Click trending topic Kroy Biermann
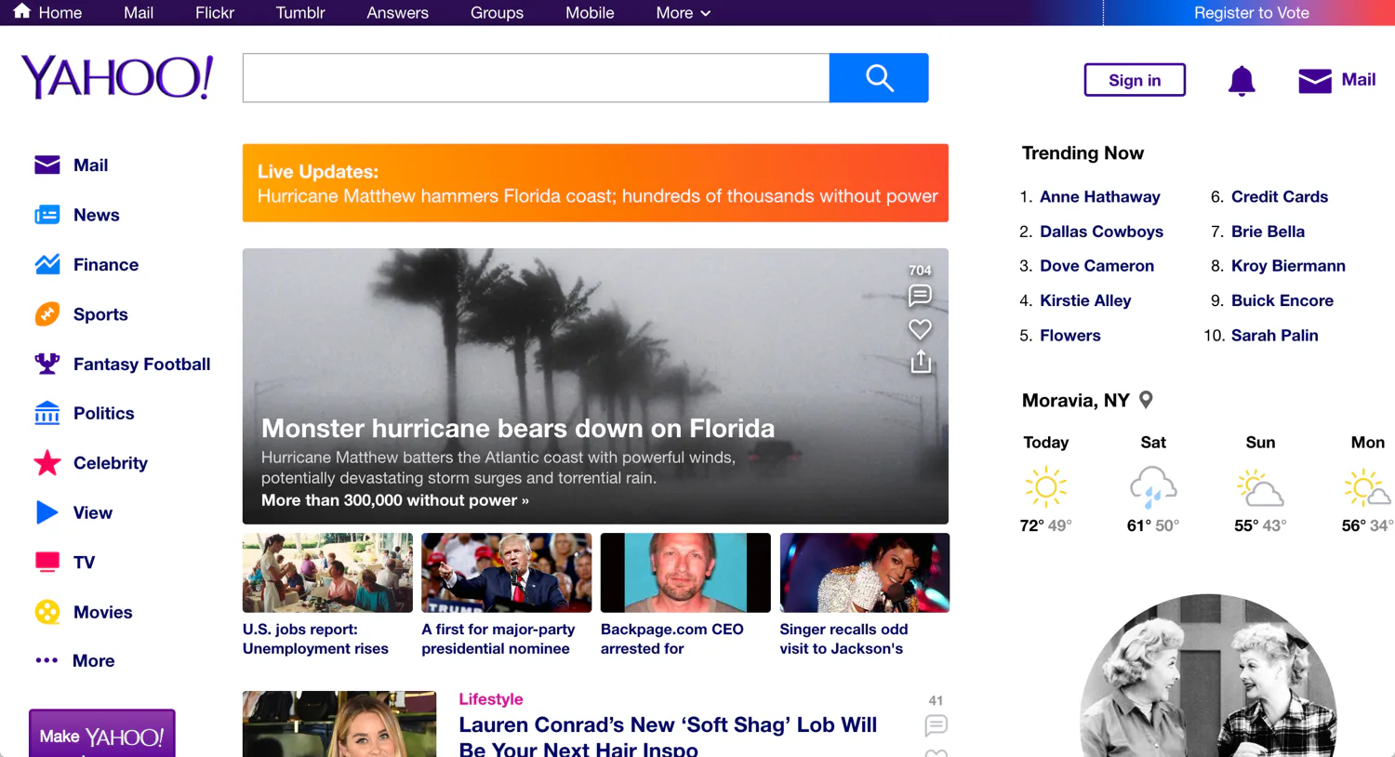The width and height of the screenshot is (1395, 757). click(x=1288, y=266)
